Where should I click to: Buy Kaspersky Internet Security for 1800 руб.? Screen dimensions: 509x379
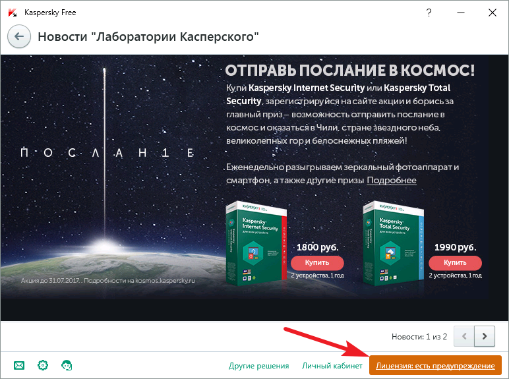coord(317,263)
